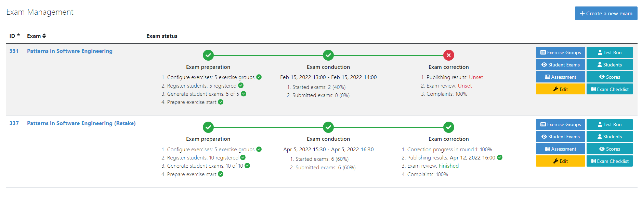Viewport: 642px width, 200px height.
Task: Click the red X icon on Exam correction for exam 331
Action: pyautogui.click(x=448, y=55)
